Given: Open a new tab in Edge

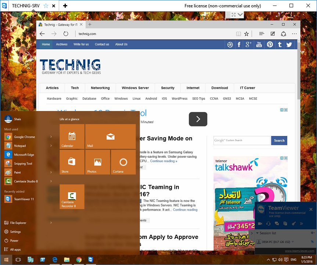Looking at the screenshot, I should [90, 25].
